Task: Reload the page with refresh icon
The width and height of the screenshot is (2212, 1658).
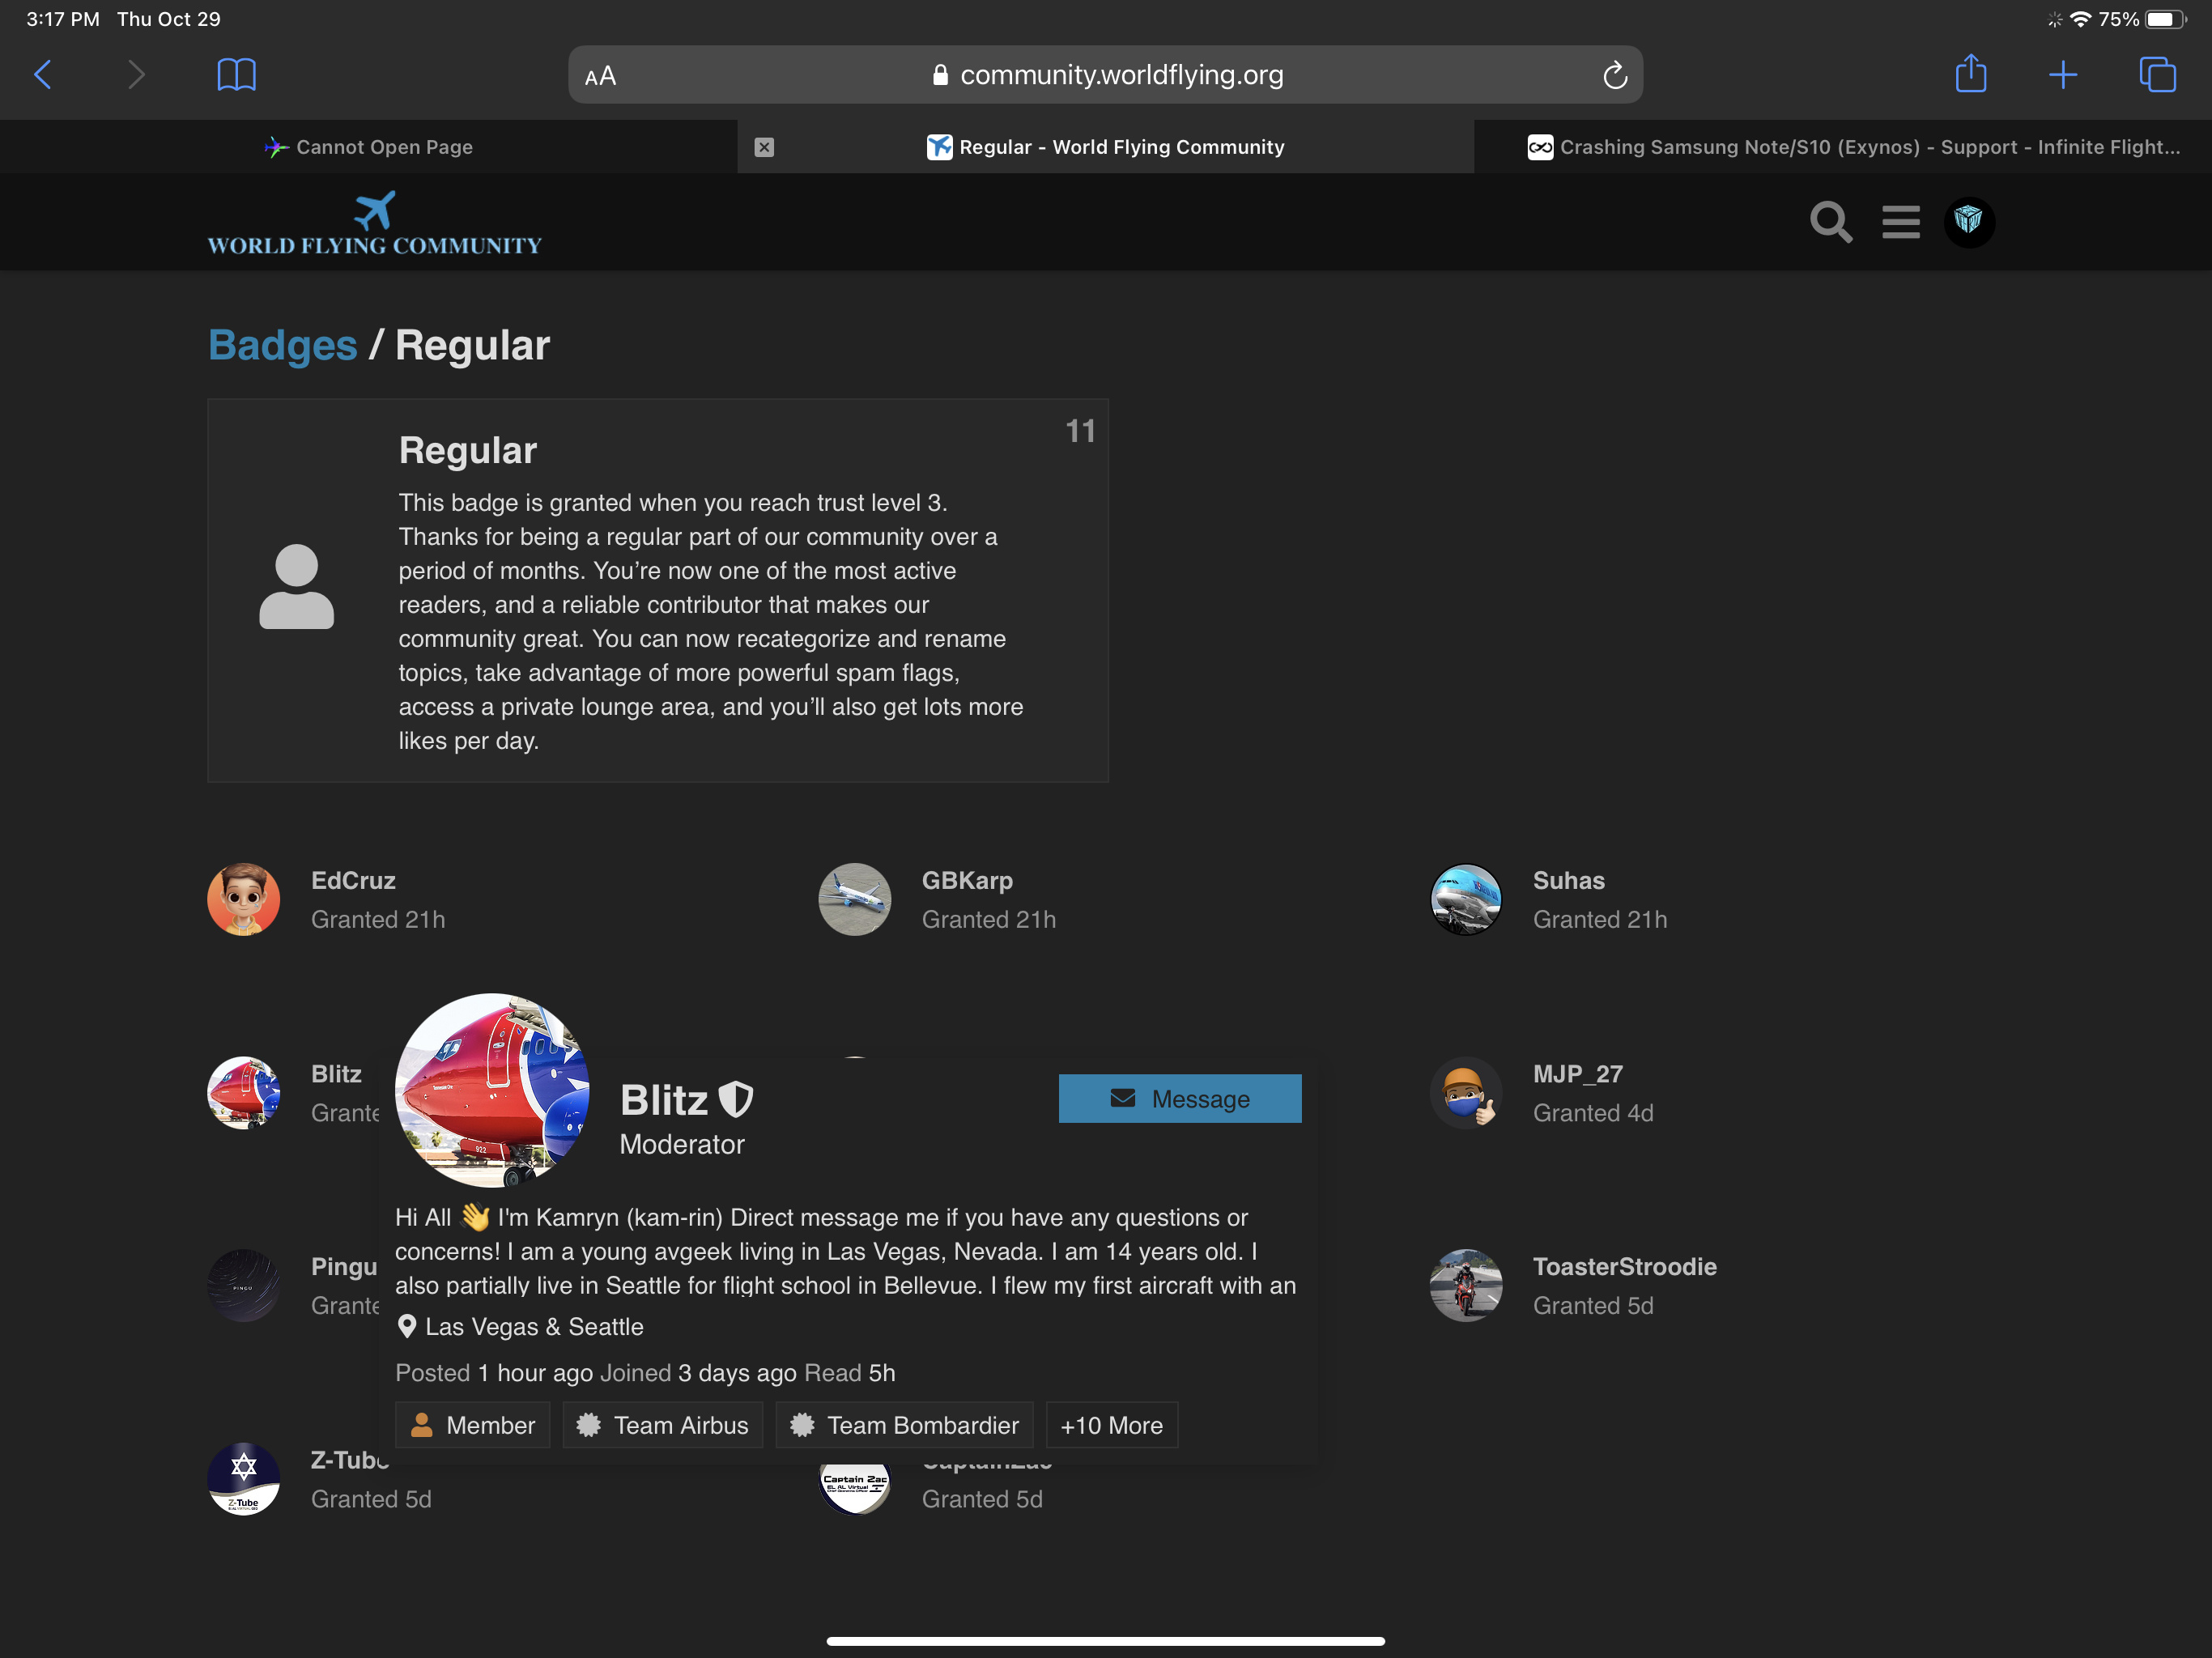Action: tap(1614, 76)
